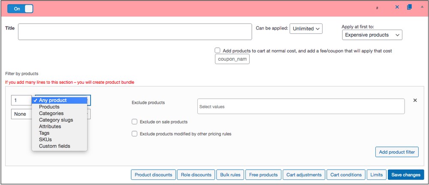429x185 pixels.
Task: Collapse the rule panel with triangle arrow
Action: 422,6
